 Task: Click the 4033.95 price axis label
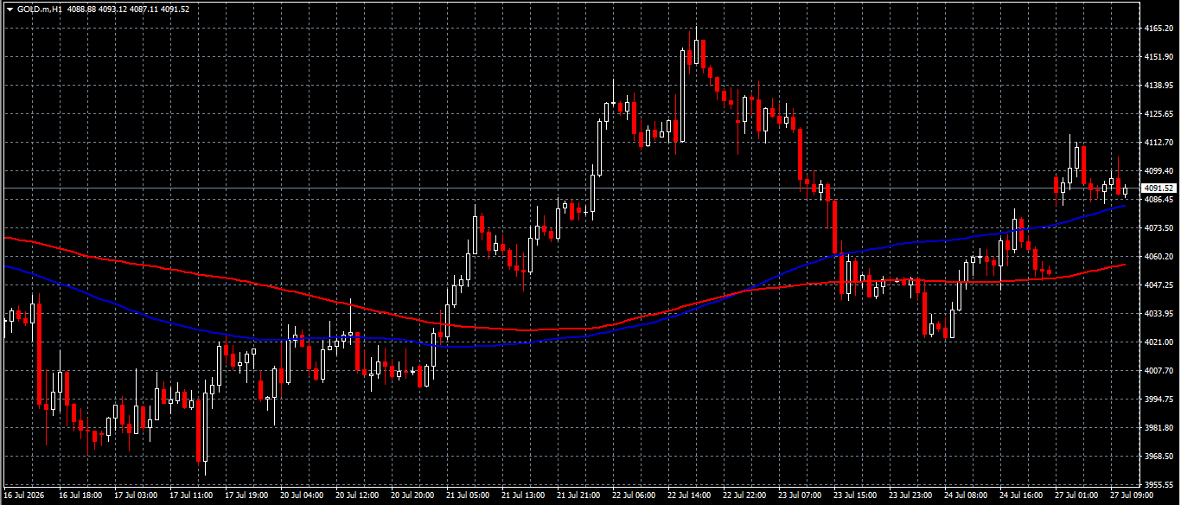pyautogui.click(x=1157, y=314)
